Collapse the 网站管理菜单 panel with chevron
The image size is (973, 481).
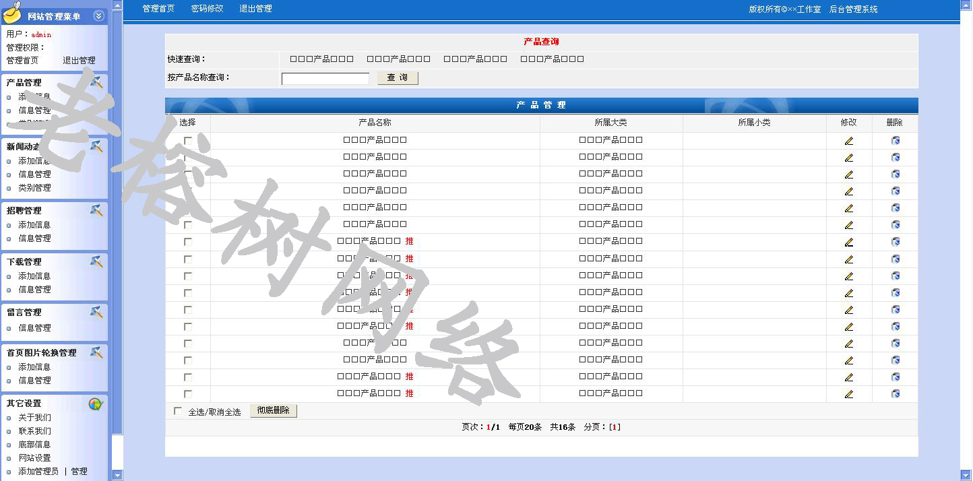coord(98,16)
